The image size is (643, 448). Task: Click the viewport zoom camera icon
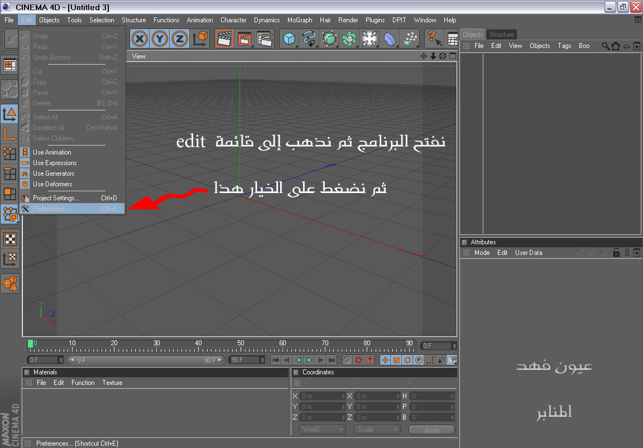pyautogui.click(x=433, y=56)
